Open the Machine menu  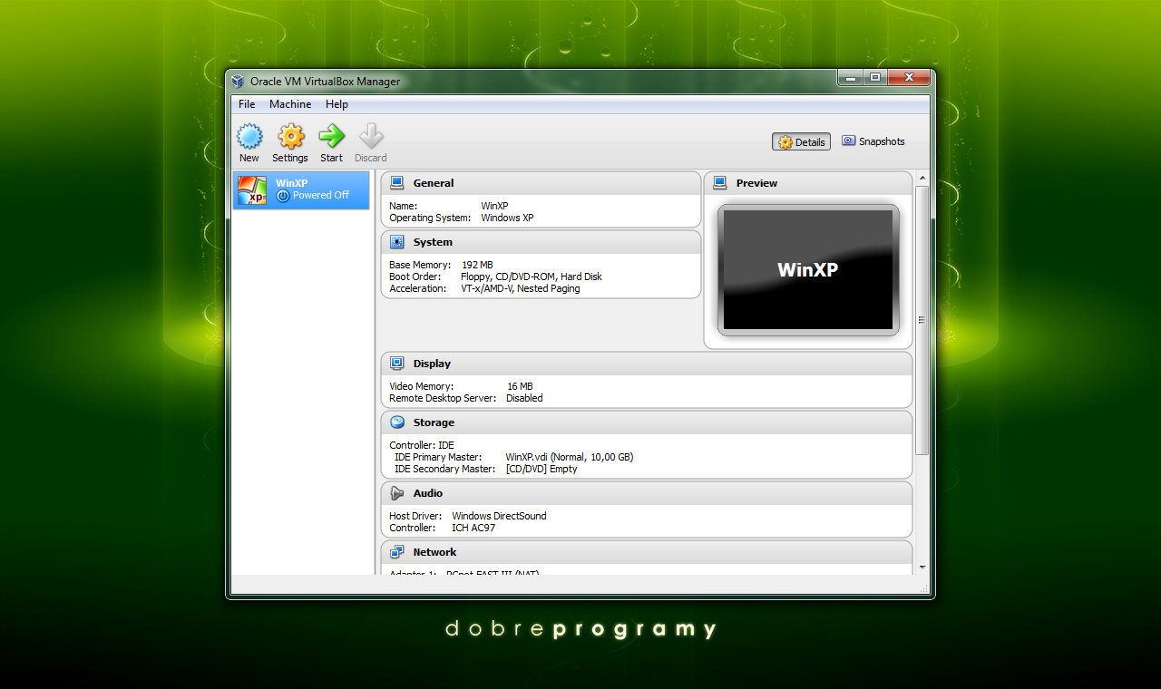290,104
